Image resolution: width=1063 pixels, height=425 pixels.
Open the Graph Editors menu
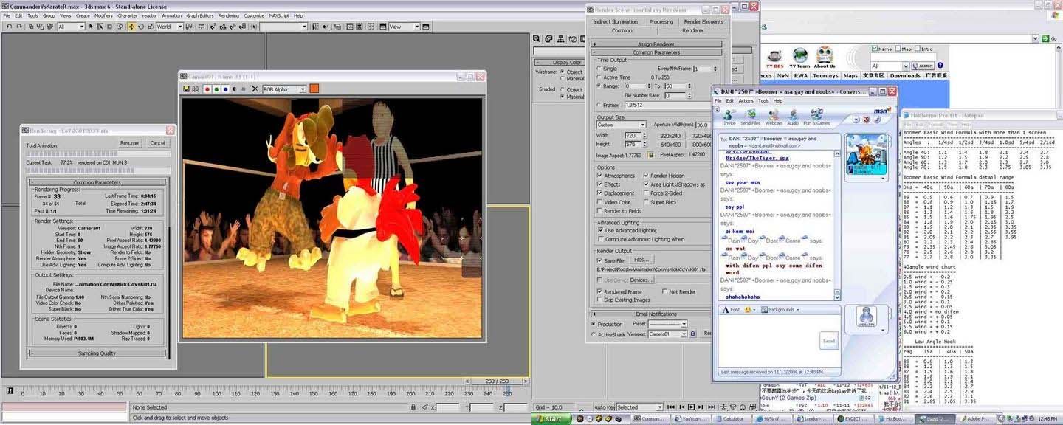coord(200,15)
